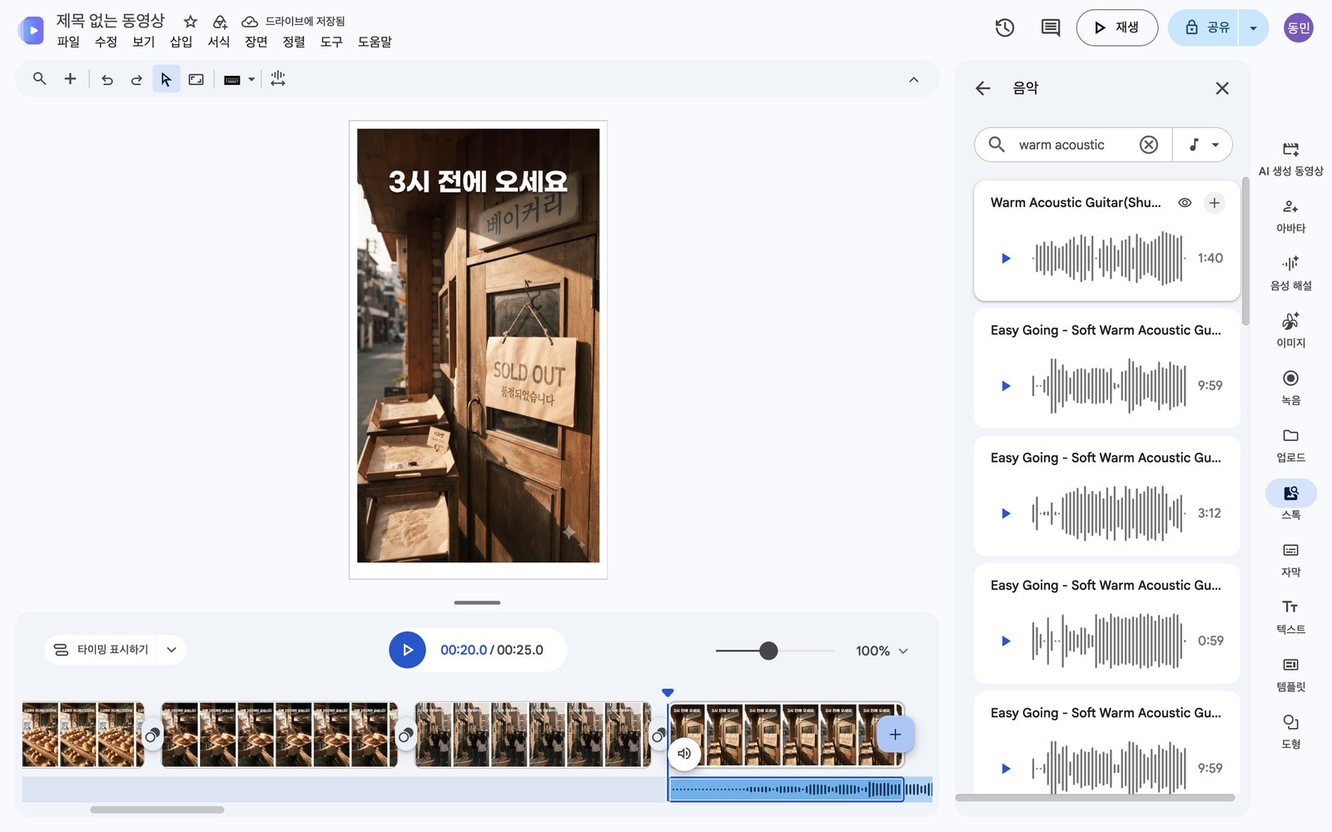This screenshot has height=832, width=1332.
Task: Open the version history clock icon
Action: [1005, 27]
